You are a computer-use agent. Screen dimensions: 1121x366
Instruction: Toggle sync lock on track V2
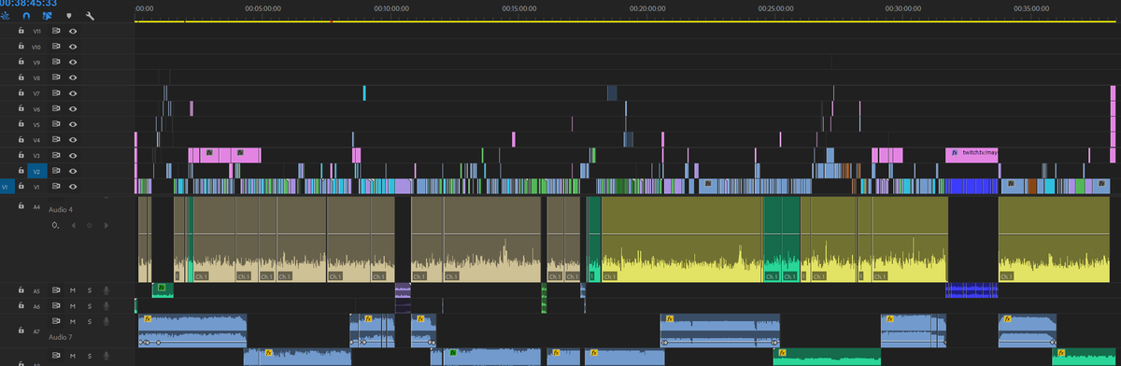tap(56, 171)
